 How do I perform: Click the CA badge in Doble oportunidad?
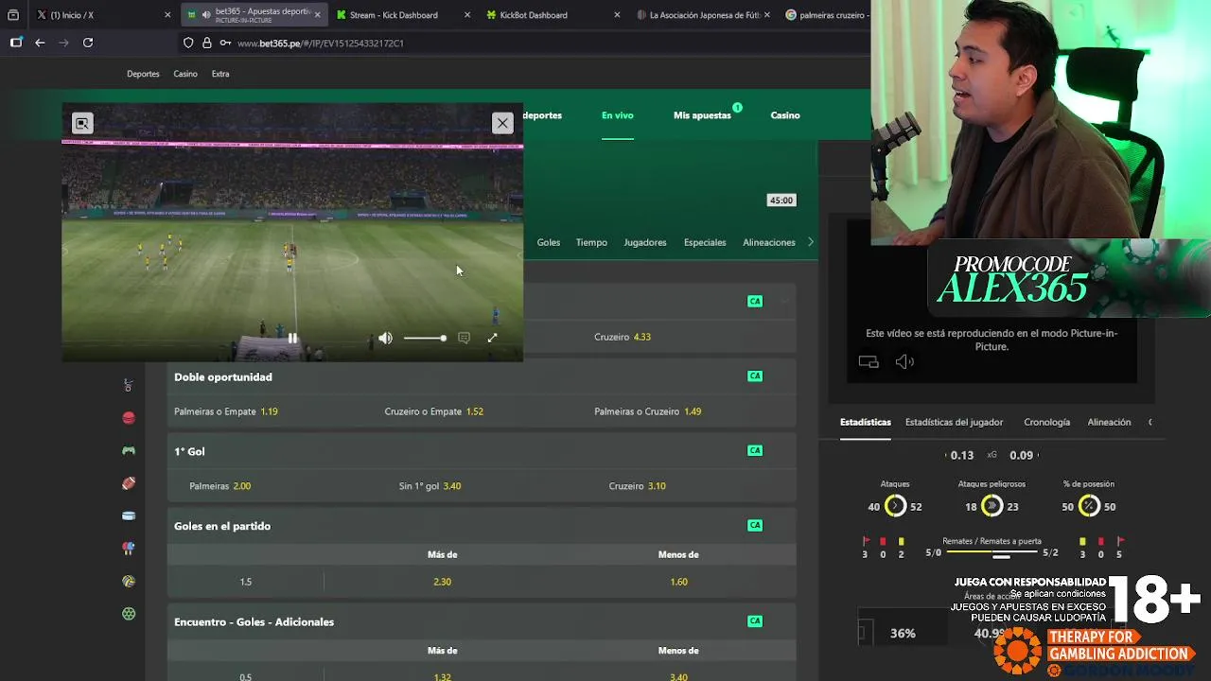pos(755,376)
